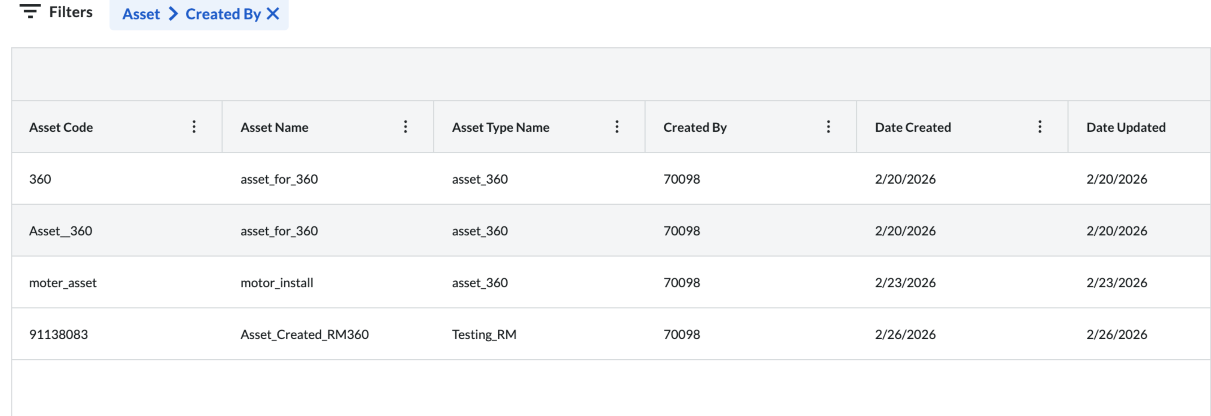Open Created By column kebab menu
This screenshot has width=1211, height=416.
pyautogui.click(x=828, y=127)
